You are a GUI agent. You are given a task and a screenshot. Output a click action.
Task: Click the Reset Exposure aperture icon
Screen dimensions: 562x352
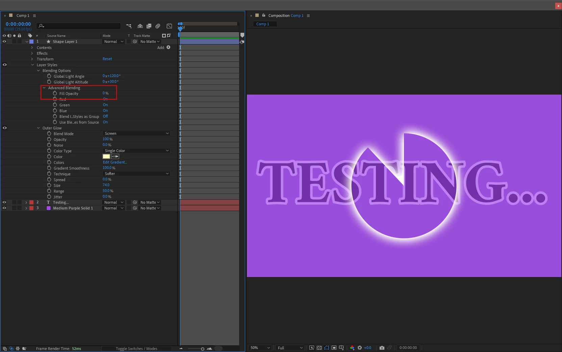click(360, 348)
